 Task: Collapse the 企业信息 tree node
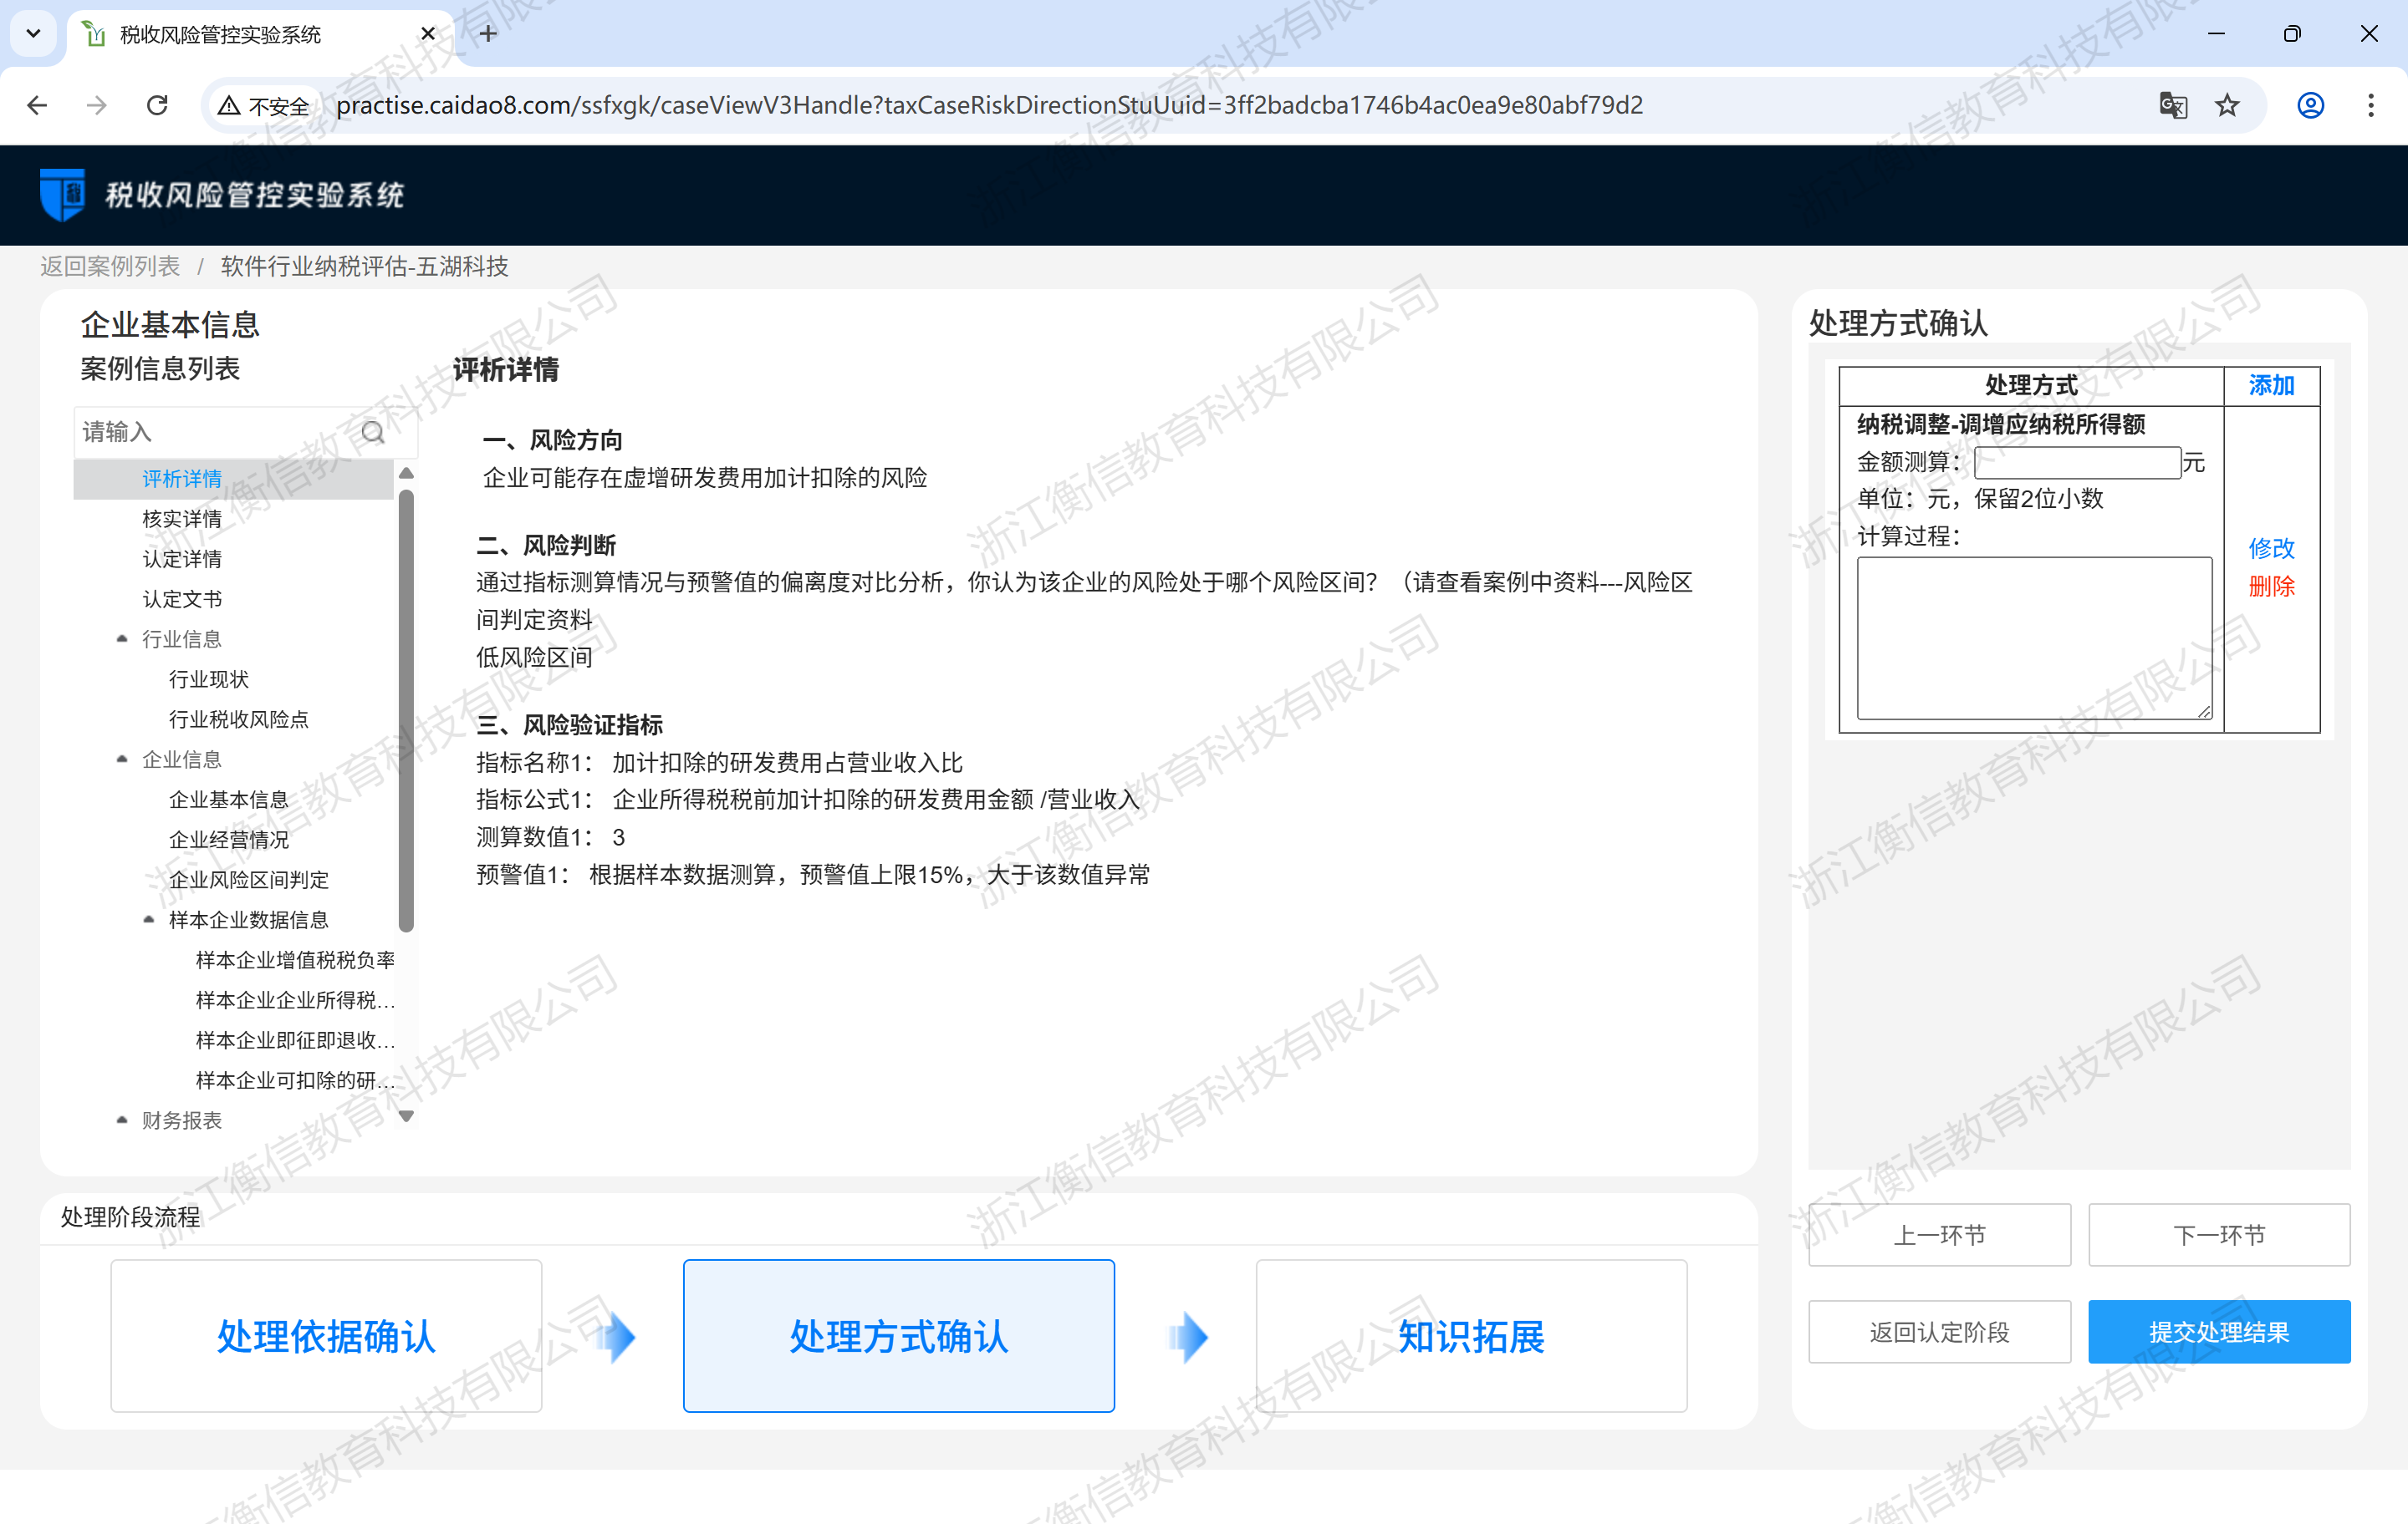(122, 759)
